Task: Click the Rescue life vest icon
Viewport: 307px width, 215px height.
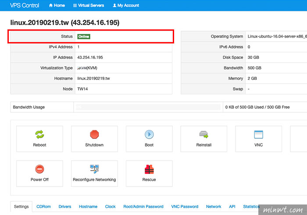Action: pos(149,169)
